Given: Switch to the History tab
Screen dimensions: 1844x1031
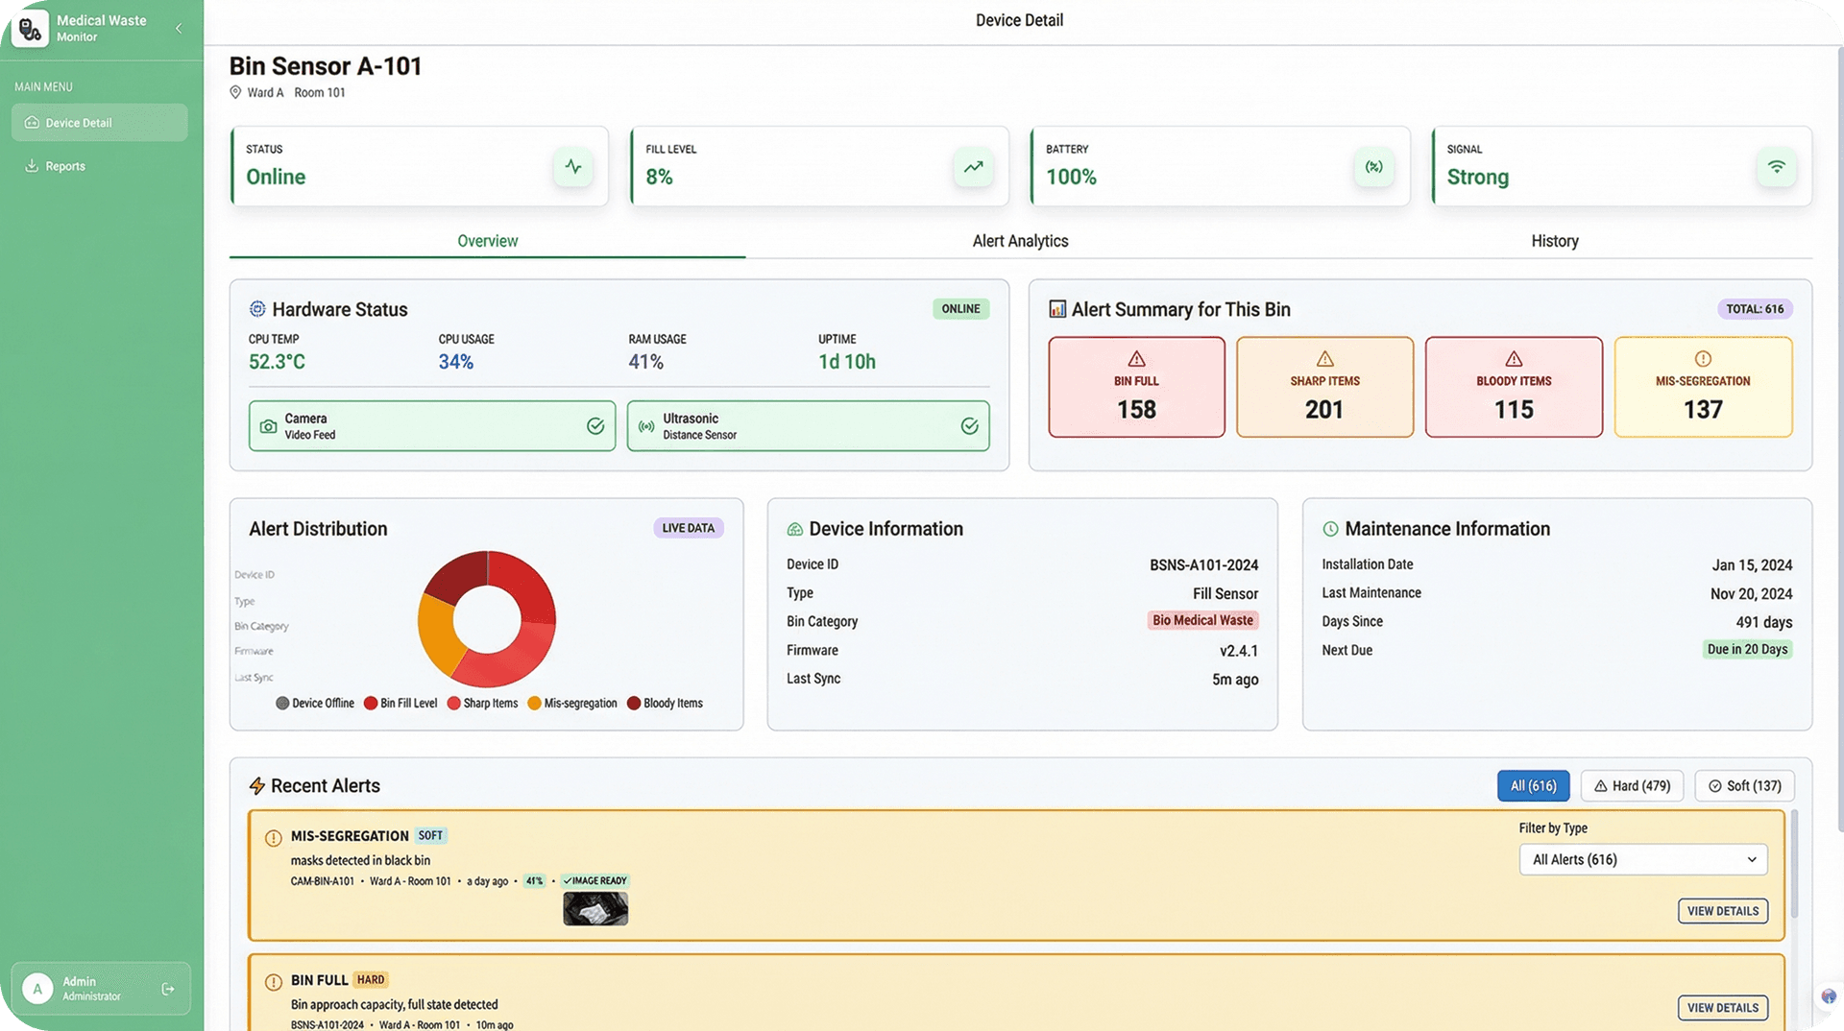Looking at the screenshot, I should coord(1554,241).
